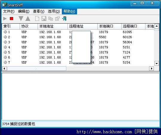The height and width of the screenshot is (135, 161).
Task: Click the properties toolbar icon
Action: [x=57, y=19]
